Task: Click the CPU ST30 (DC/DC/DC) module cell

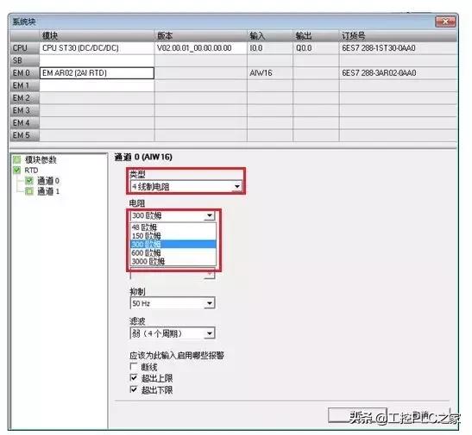Action: pyautogui.click(x=97, y=48)
